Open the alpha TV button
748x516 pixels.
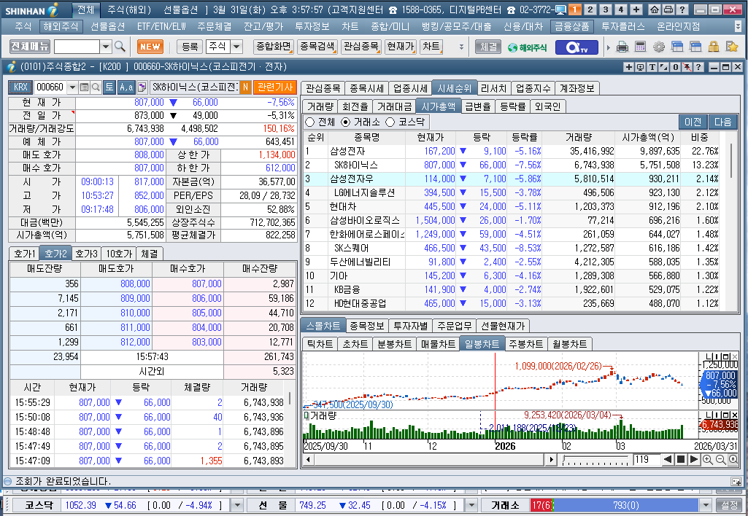pos(577,47)
